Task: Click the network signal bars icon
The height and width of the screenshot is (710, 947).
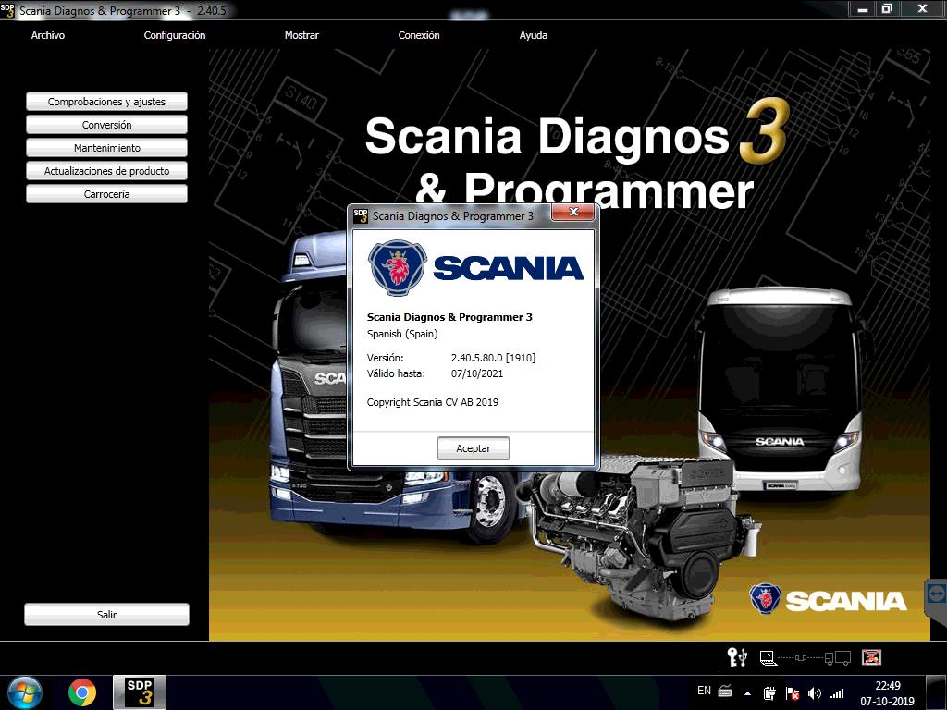Action: coord(837,693)
